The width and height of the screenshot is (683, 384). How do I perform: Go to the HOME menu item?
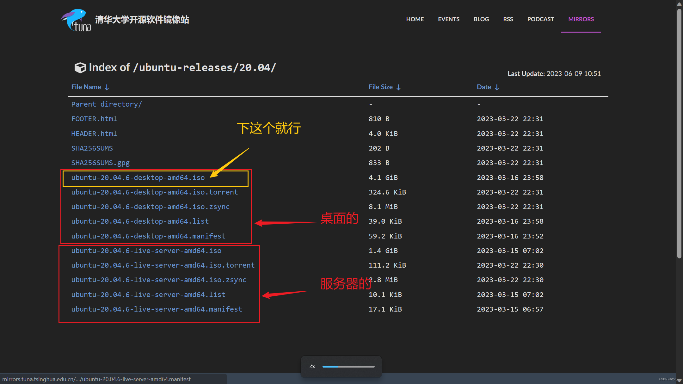click(x=415, y=19)
